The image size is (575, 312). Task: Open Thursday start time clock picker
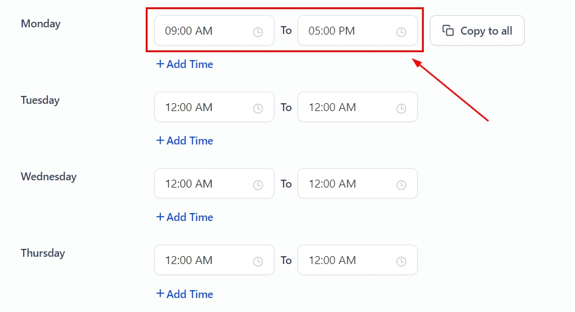tap(258, 261)
